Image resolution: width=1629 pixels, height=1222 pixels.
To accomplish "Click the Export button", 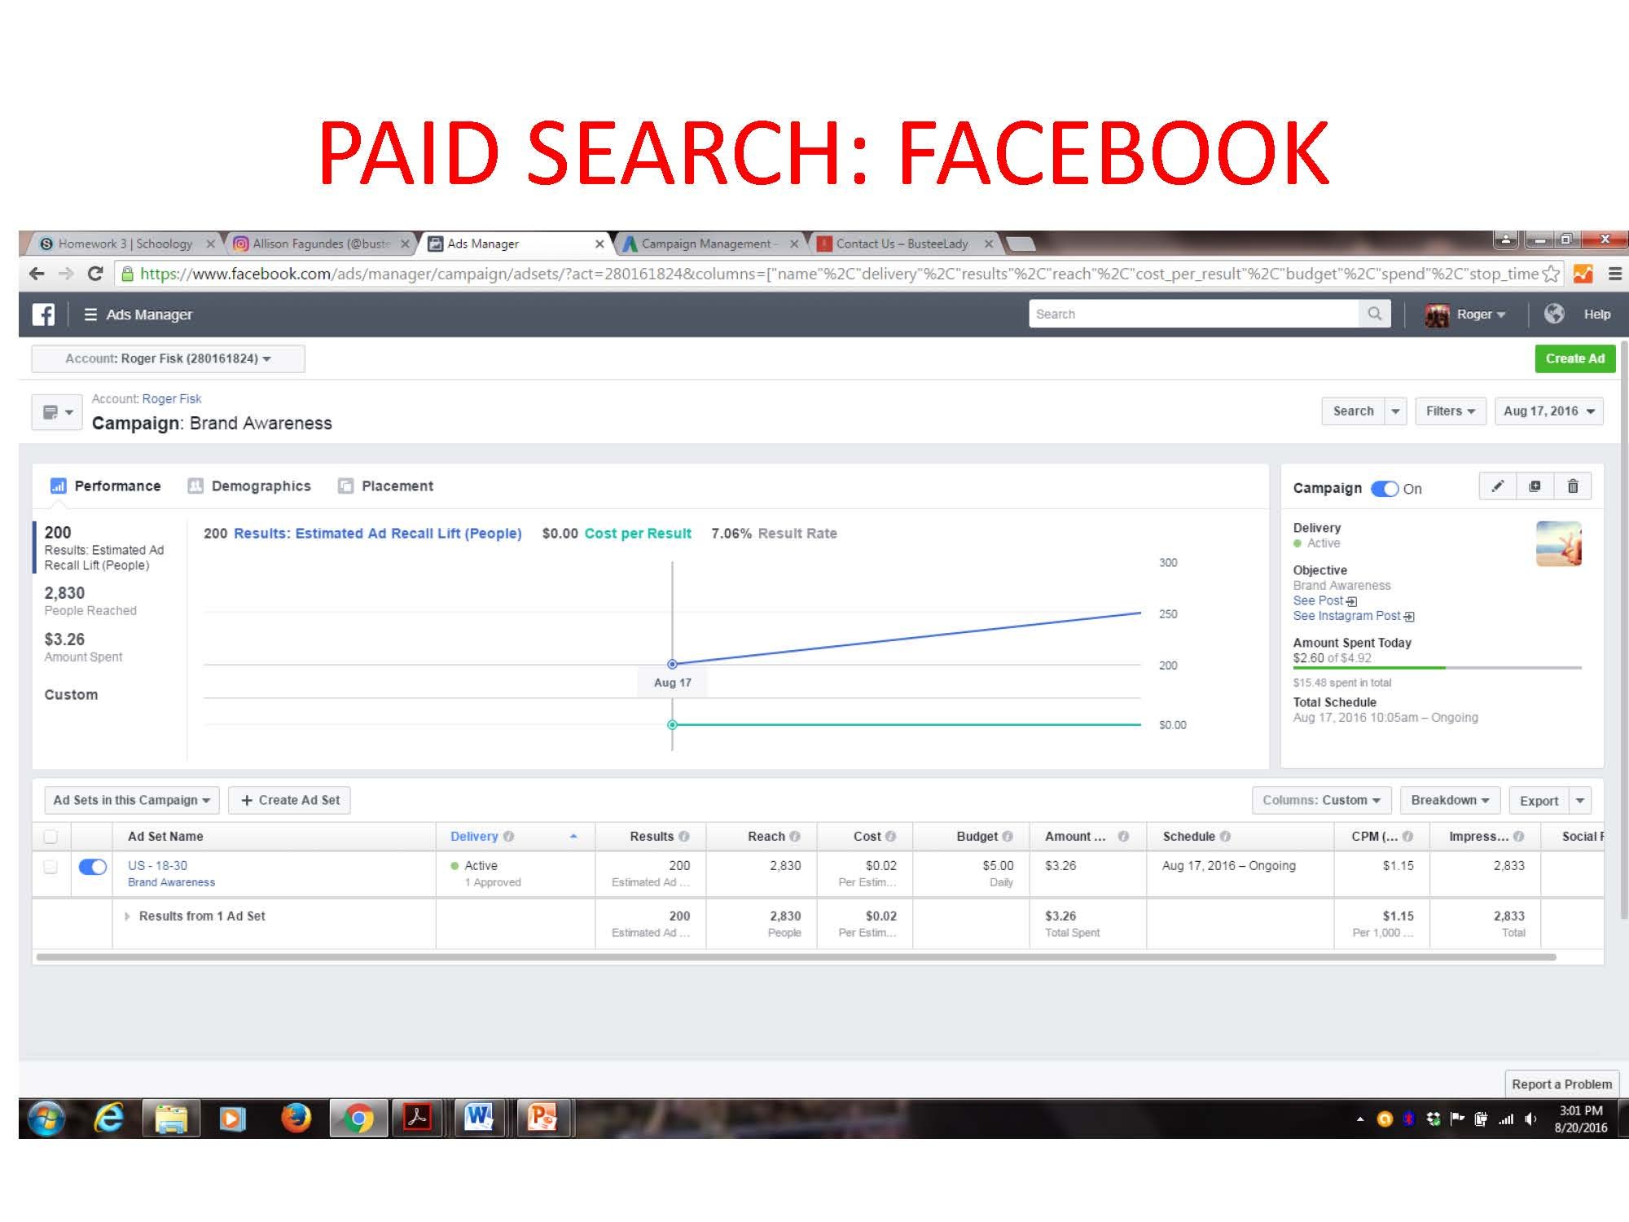I will click(x=1539, y=800).
